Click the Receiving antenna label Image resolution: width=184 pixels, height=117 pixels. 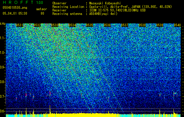point(67,14)
